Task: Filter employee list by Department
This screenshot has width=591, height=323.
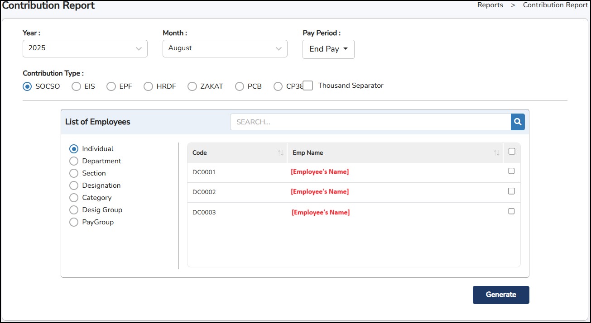Action: [74, 161]
